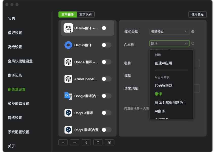
Task: Open 网络设置 in the sidebar
Action: pos(15,118)
